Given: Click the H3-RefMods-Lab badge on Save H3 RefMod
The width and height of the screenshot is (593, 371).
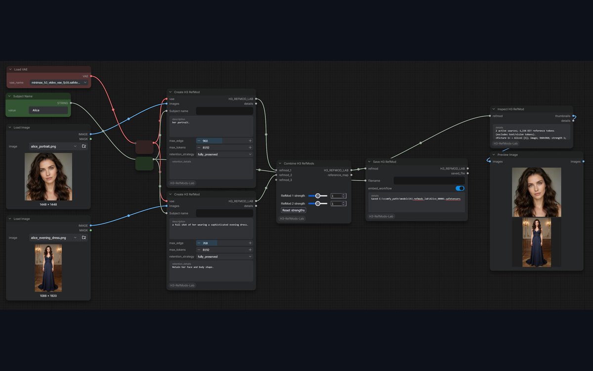Looking at the screenshot, I should 381,216.
